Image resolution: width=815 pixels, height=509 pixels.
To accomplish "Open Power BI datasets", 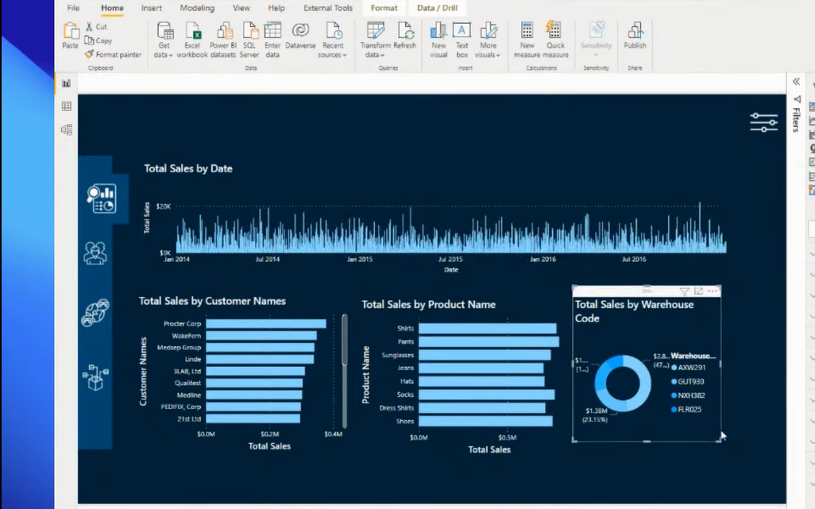I will 223,40.
